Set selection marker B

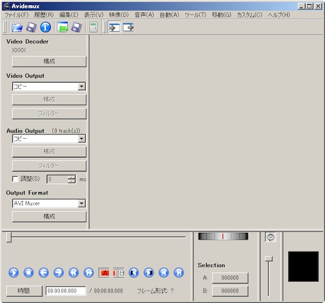(119, 273)
